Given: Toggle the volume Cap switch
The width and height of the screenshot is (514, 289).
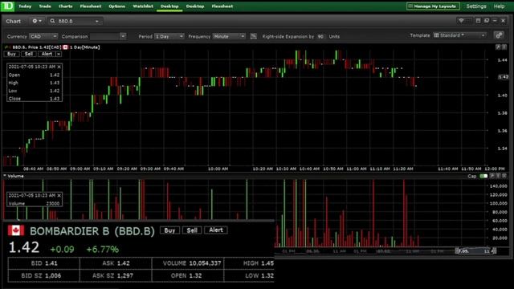Looking at the screenshot, I should [483, 177].
